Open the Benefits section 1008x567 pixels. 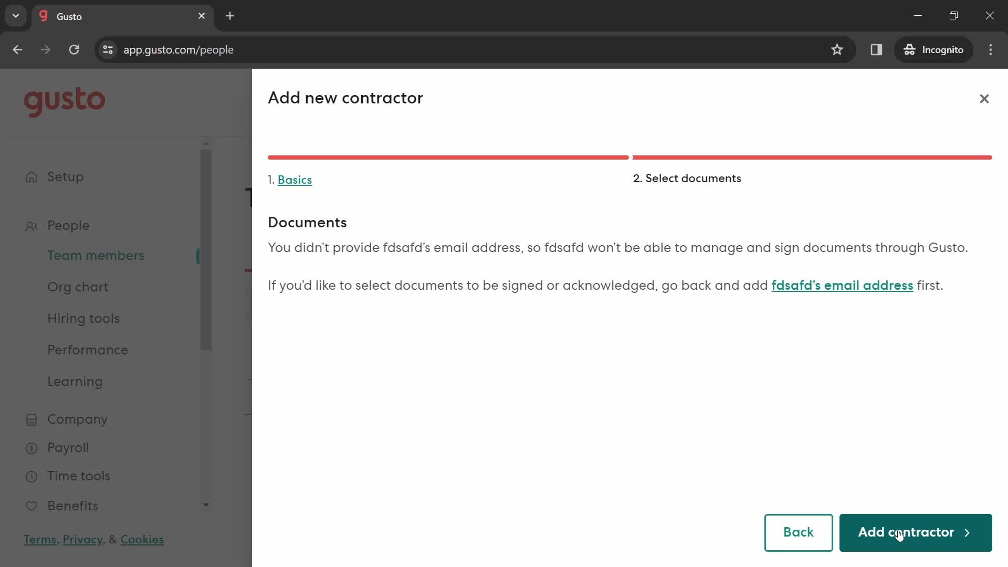coord(72,506)
